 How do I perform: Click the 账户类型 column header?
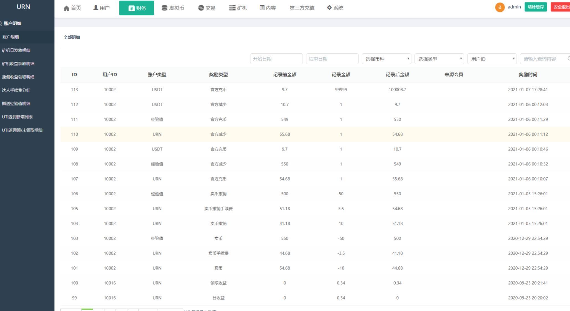coord(157,74)
